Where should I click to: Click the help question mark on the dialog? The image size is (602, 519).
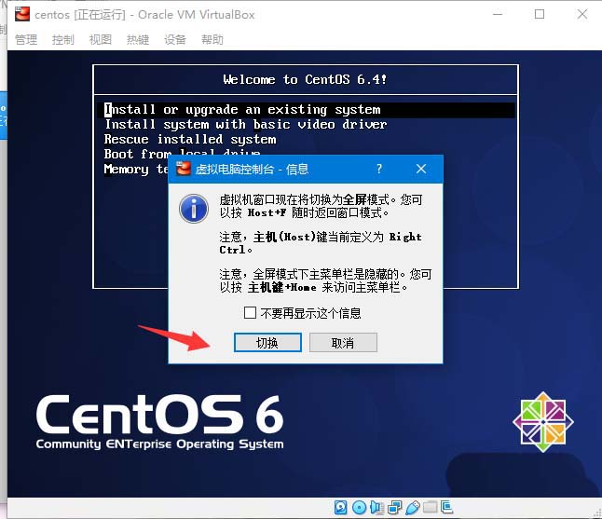pos(379,169)
